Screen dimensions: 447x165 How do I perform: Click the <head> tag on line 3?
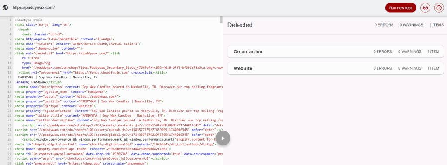pyautogui.click(x=24, y=29)
